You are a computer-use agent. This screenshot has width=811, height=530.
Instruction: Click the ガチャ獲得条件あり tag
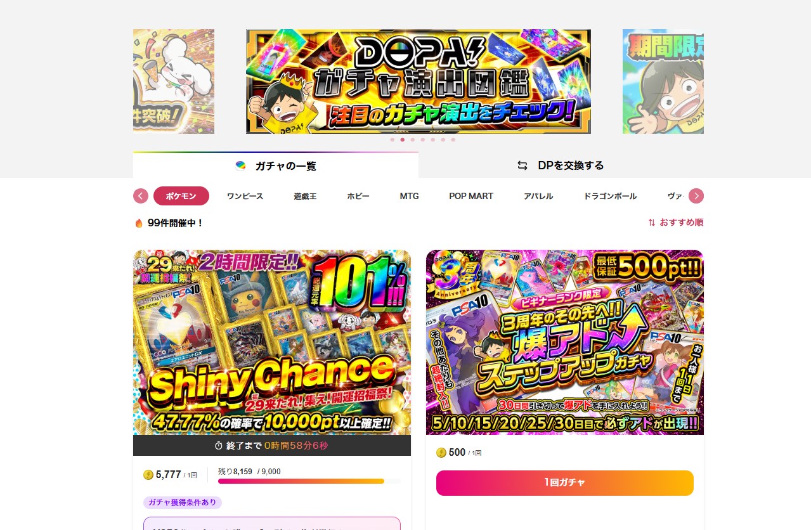click(183, 503)
